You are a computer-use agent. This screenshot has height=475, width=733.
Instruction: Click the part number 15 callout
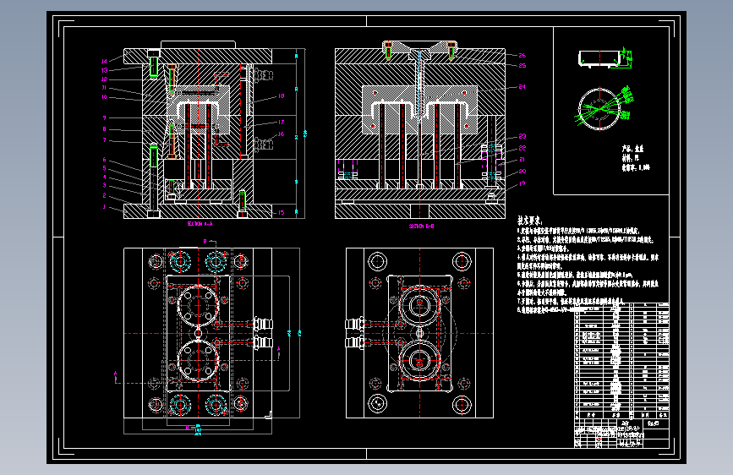coord(281,212)
